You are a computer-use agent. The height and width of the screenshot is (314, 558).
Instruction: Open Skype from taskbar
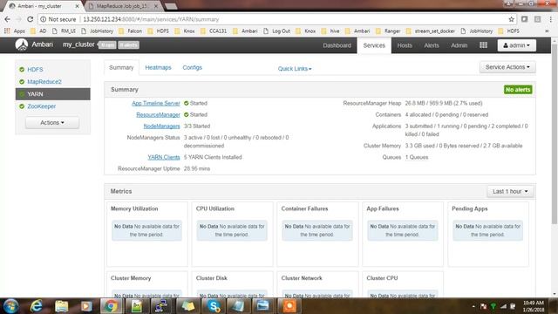tap(214, 306)
